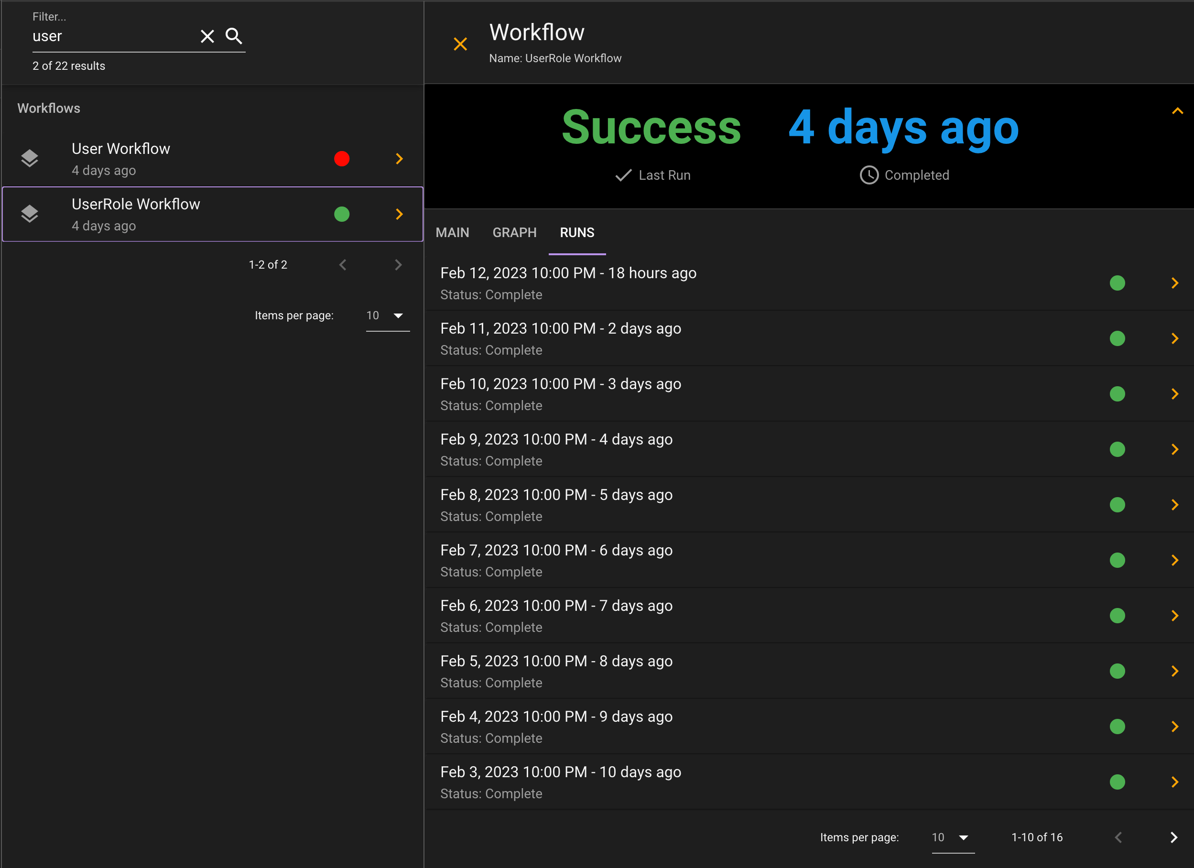Viewport: 1194px width, 868px height.
Task: Navigate to previous workflow page
Action: [342, 264]
